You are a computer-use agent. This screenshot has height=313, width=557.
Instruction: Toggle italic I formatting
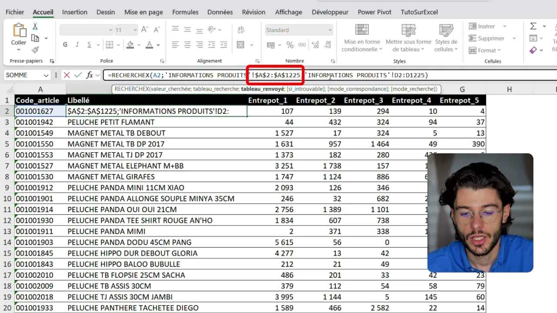[77, 45]
